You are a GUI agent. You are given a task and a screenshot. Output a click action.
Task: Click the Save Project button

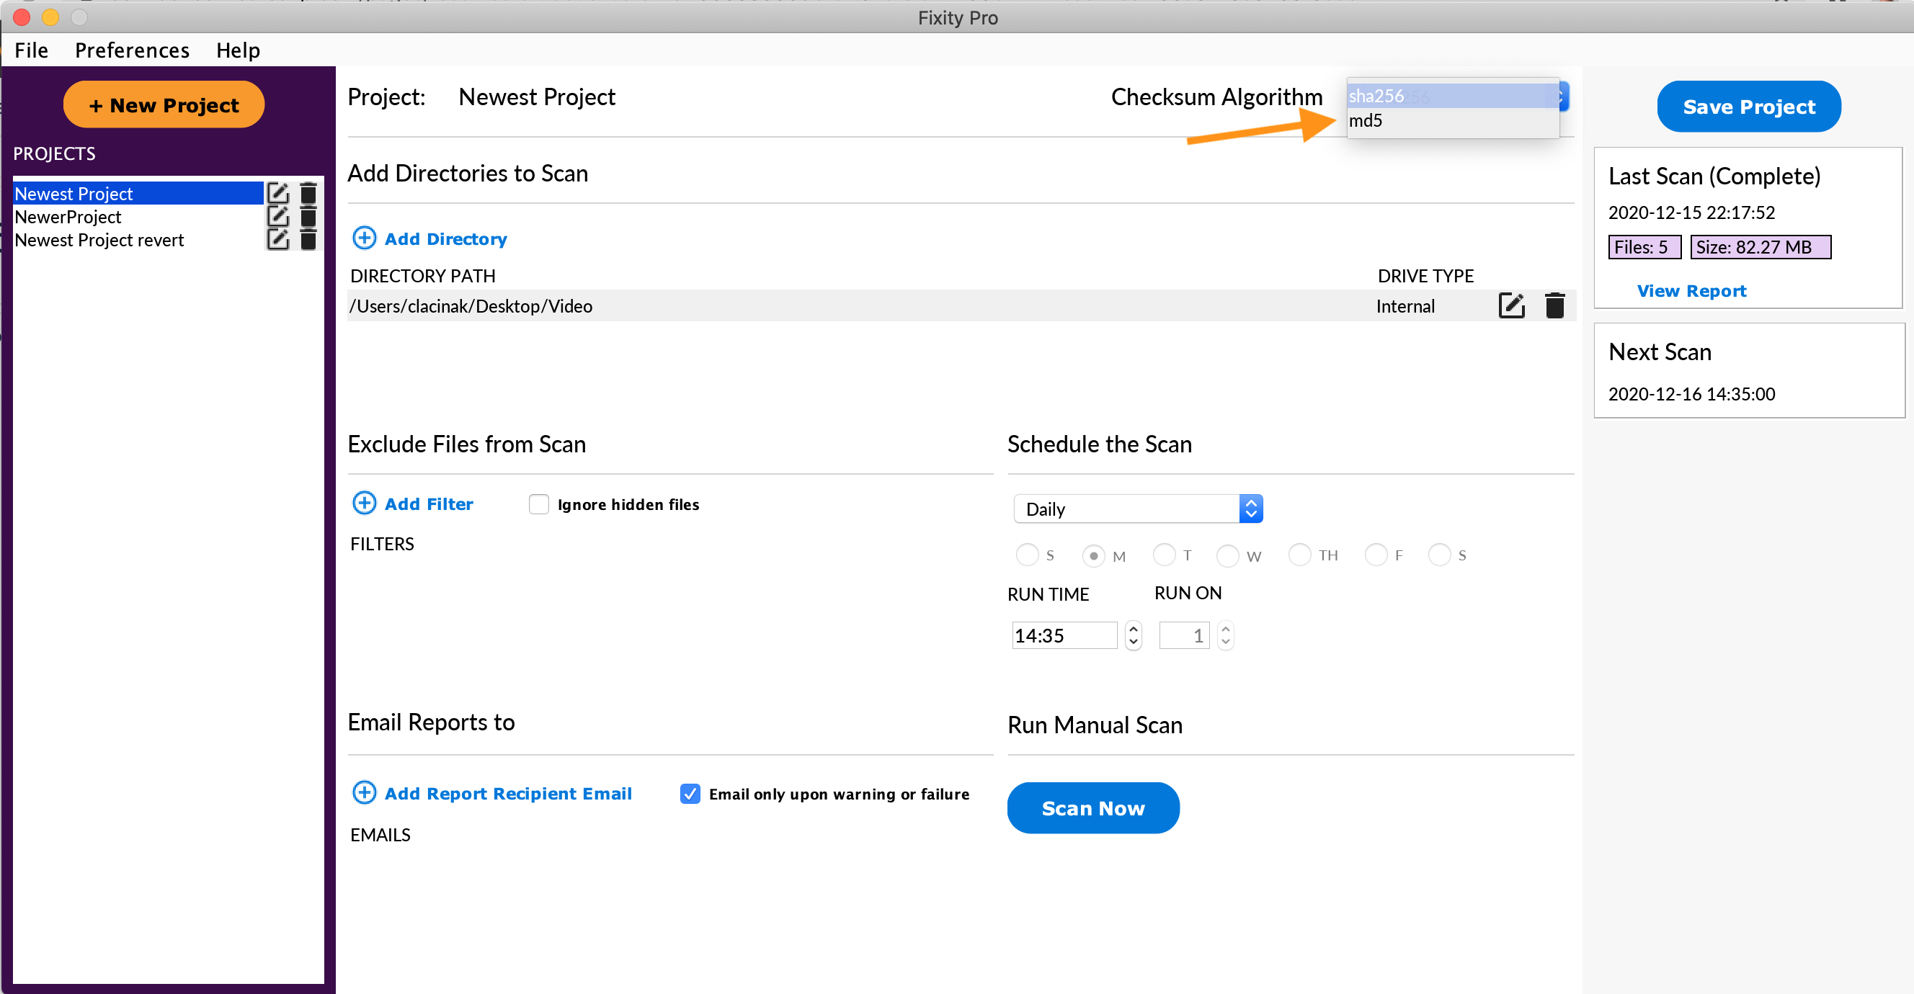tap(1749, 106)
